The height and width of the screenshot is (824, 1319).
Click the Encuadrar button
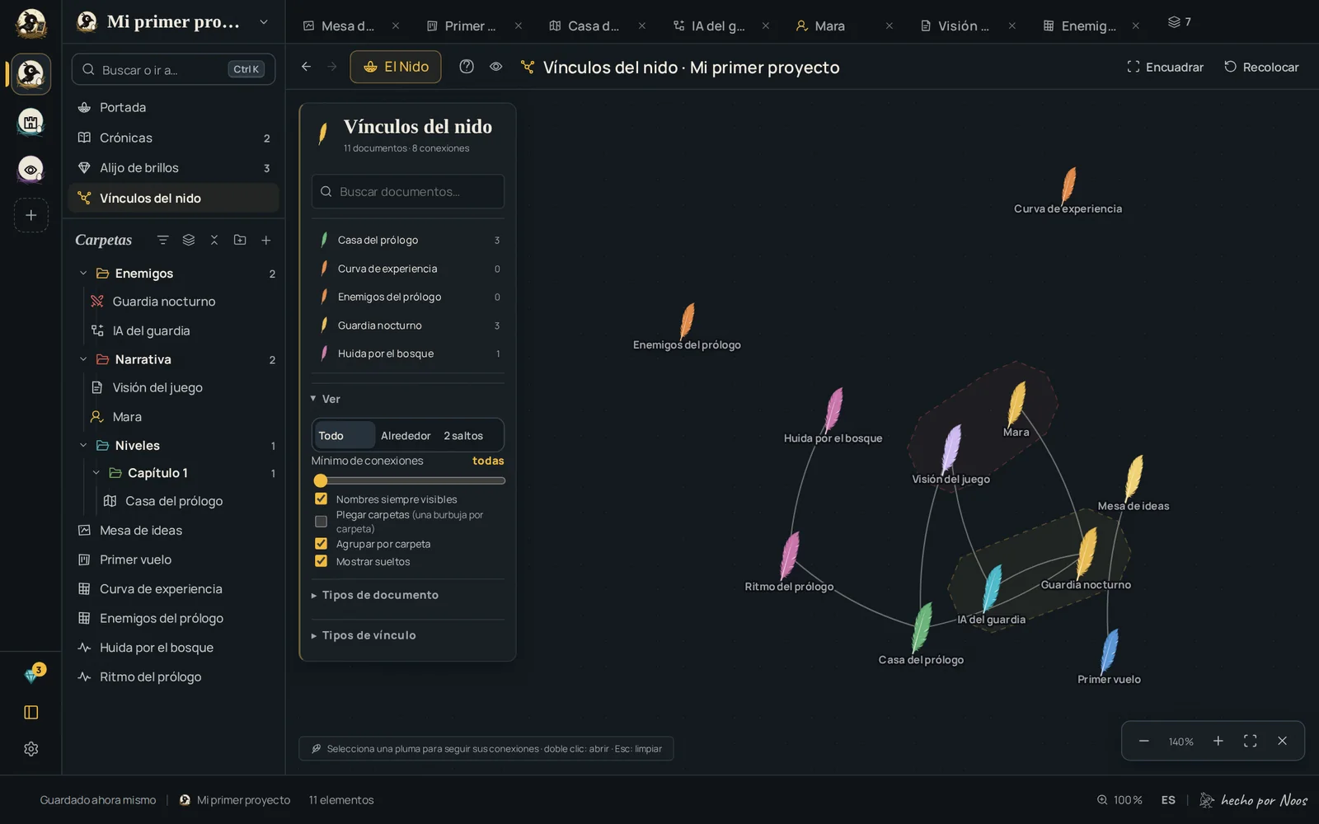[x=1165, y=67]
